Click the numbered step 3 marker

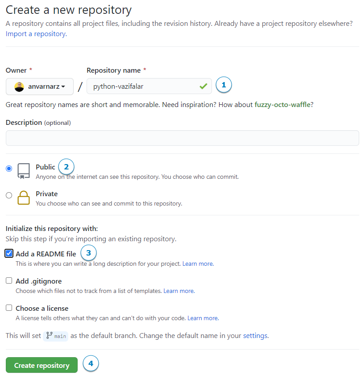point(88,253)
